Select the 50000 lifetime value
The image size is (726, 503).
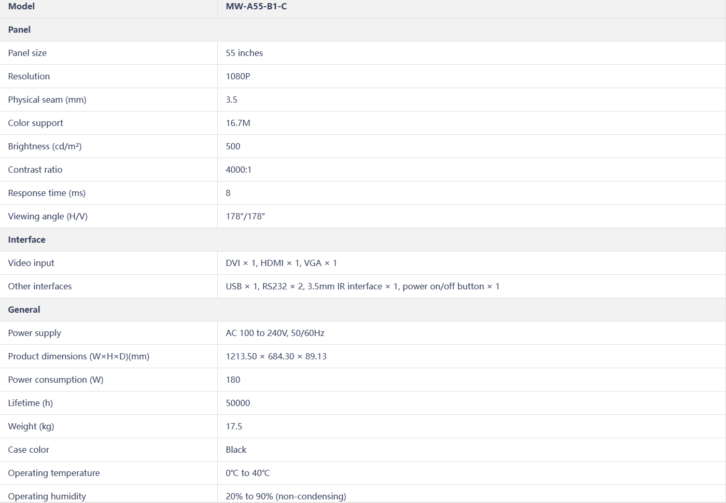click(x=238, y=403)
